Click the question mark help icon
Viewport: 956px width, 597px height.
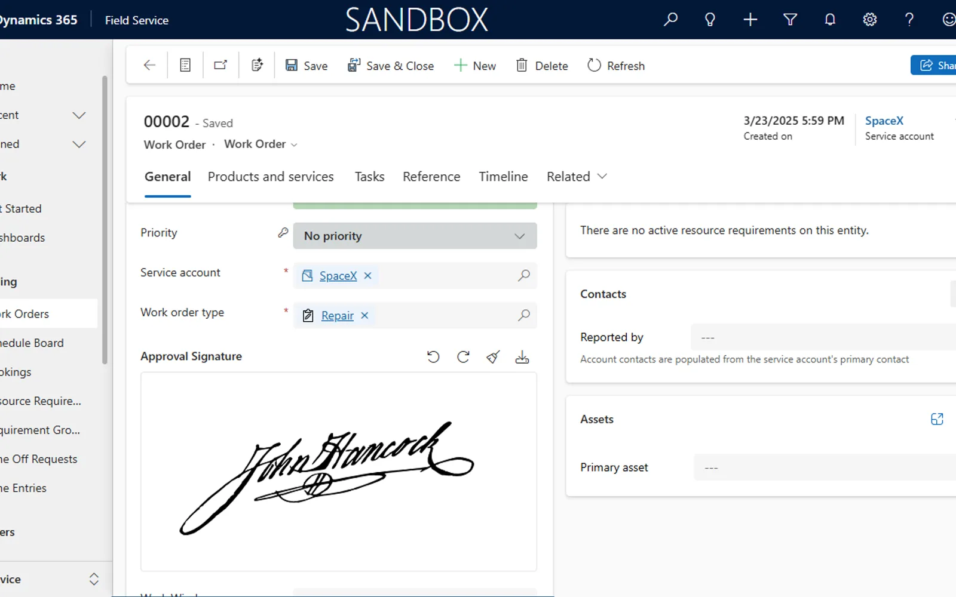(909, 20)
